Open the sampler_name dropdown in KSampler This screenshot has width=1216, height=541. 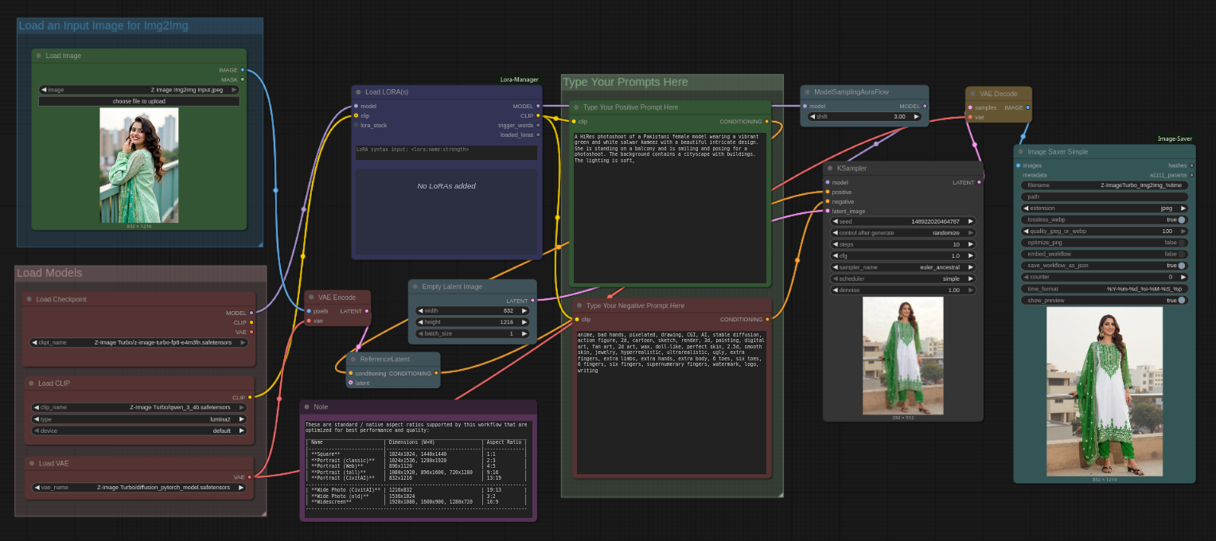(902, 267)
